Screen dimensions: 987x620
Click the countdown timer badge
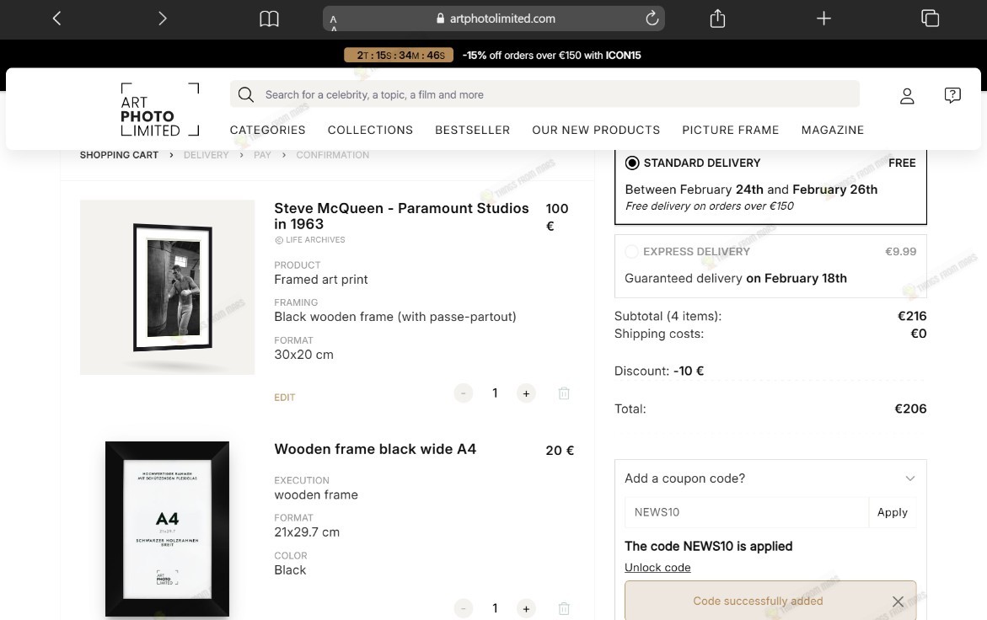pos(399,56)
